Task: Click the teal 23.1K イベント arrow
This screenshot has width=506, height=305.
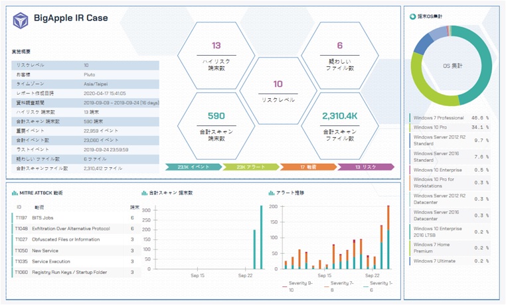Action: pos(194,167)
